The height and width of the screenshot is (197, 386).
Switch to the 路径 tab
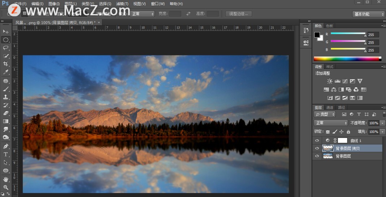coord(342,107)
